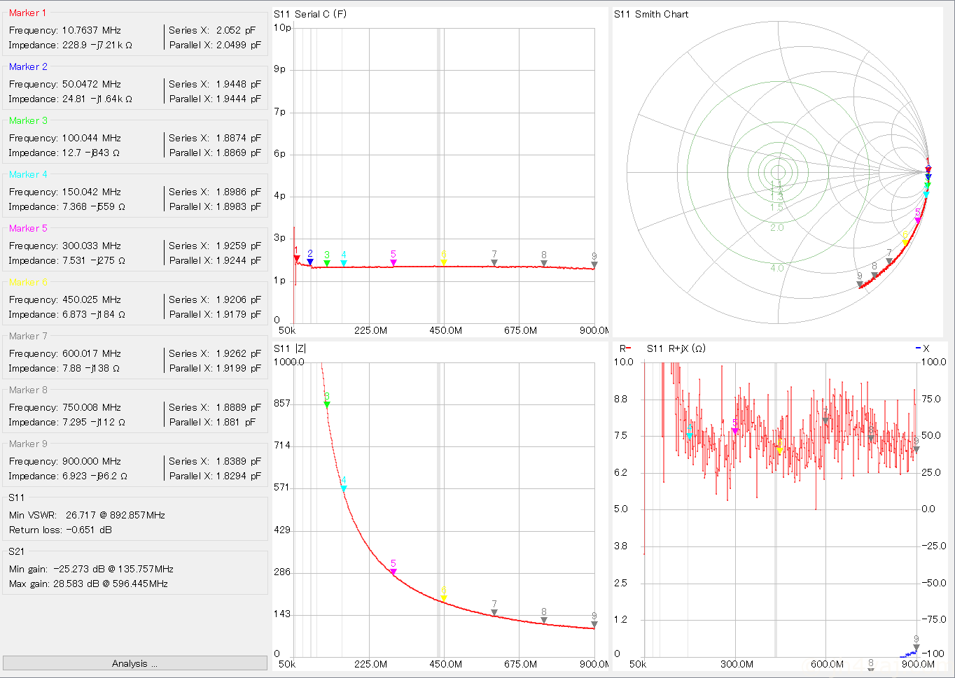Pick marker 3 triangle in Serial C chart
The height and width of the screenshot is (678, 955).
(x=327, y=263)
